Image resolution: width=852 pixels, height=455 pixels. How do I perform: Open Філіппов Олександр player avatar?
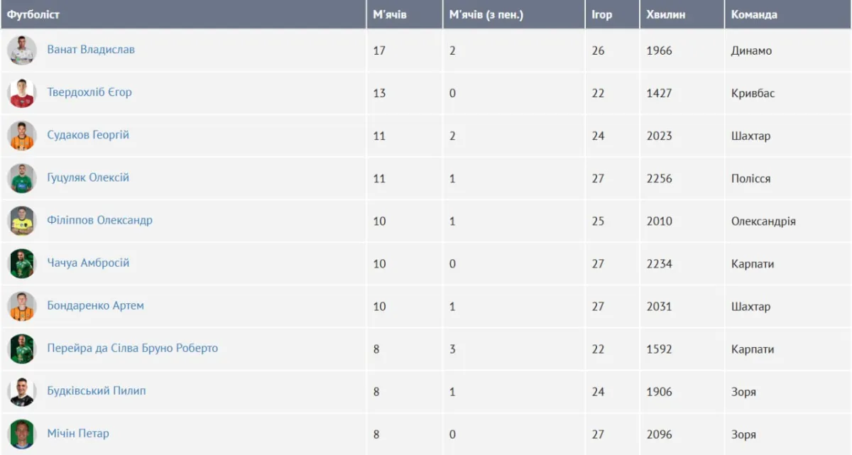[x=22, y=221]
